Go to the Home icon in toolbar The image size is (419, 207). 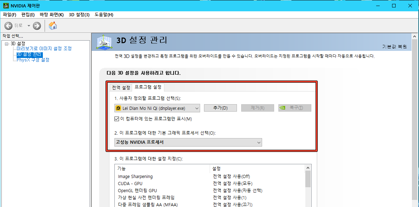coord(53,25)
